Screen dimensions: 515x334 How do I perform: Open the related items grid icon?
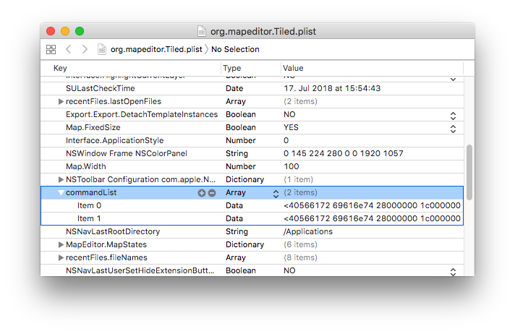[51, 49]
